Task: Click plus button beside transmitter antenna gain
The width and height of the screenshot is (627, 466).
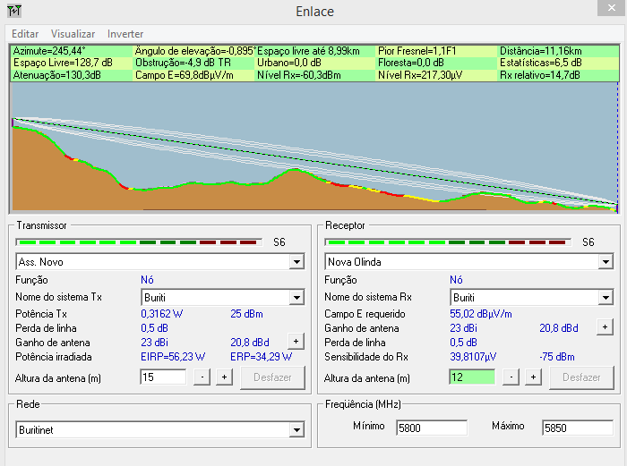Action: (295, 341)
